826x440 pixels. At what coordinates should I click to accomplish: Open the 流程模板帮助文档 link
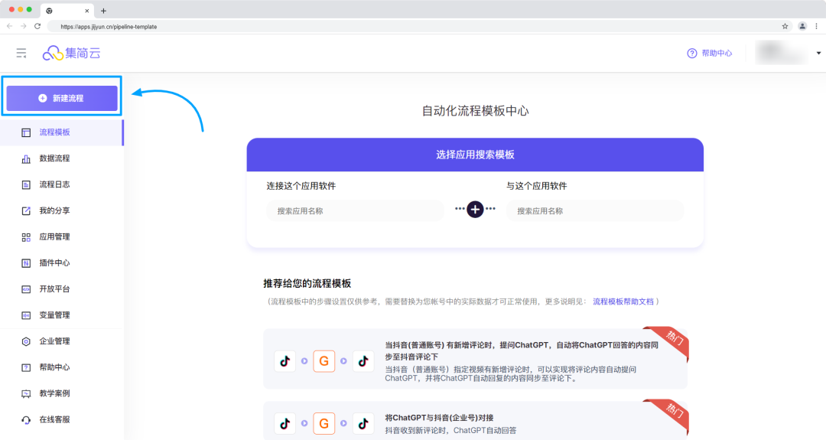tap(623, 301)
